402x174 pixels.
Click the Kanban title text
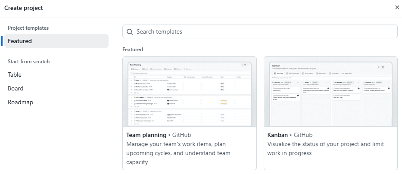277,135
